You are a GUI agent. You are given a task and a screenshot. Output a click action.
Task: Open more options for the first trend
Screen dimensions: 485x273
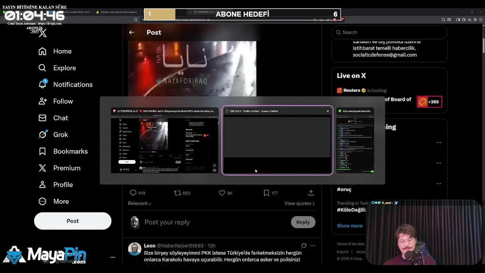pos(439,143)
